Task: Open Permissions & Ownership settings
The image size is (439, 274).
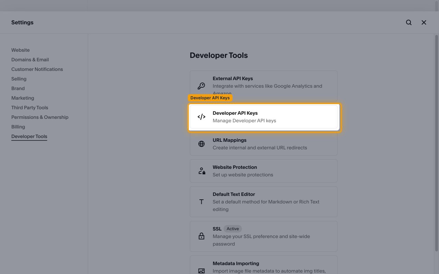Action: tap(40, 117)
